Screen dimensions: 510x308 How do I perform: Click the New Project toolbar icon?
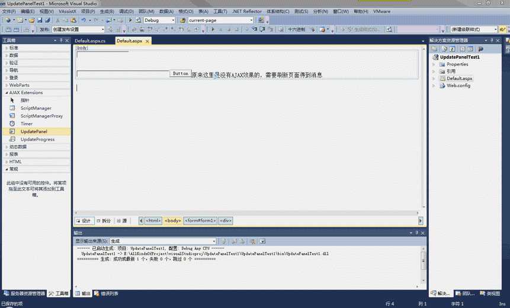[8, 20]
